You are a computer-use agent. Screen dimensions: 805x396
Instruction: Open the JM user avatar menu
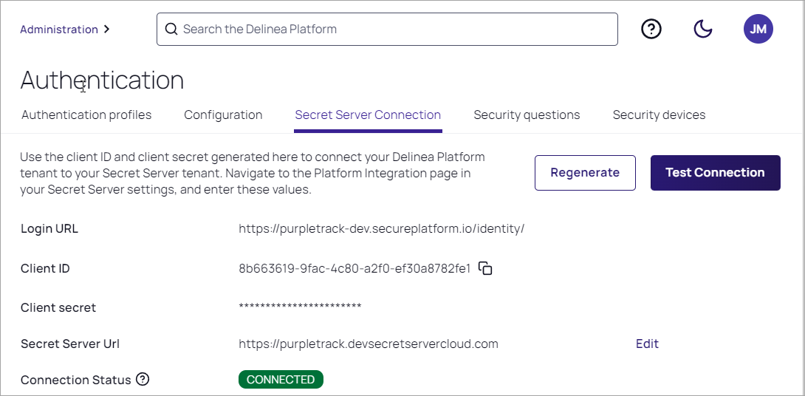pyautogui.click(x=758, y=29)
